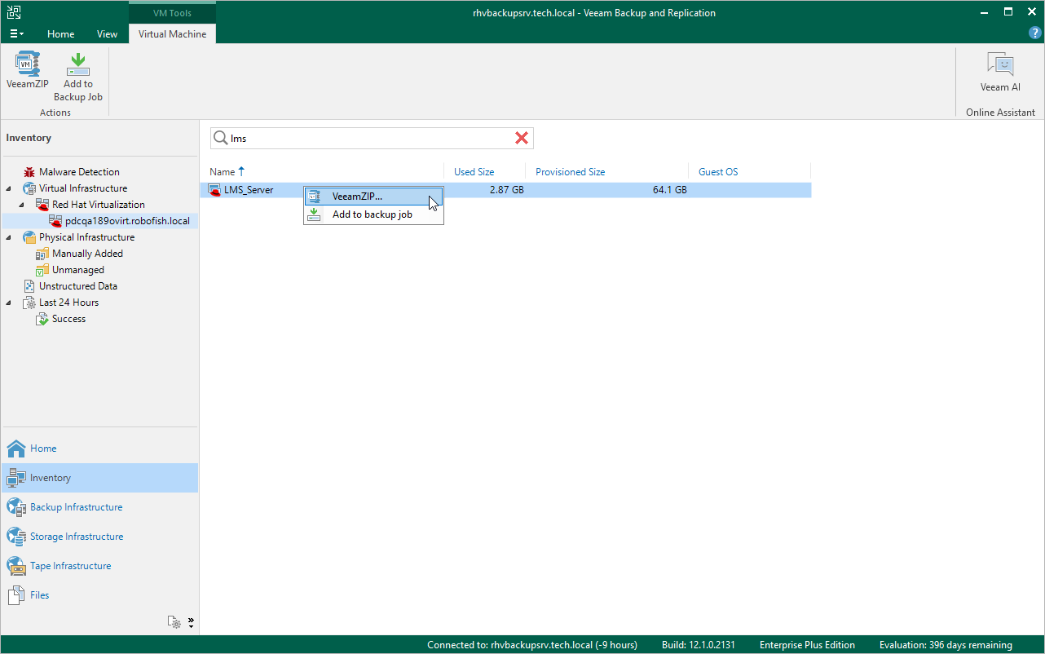Select the pdcqa189ovirt.robofish.local tree item
This screenshot has width=1045, height=654.
[127, 221]
